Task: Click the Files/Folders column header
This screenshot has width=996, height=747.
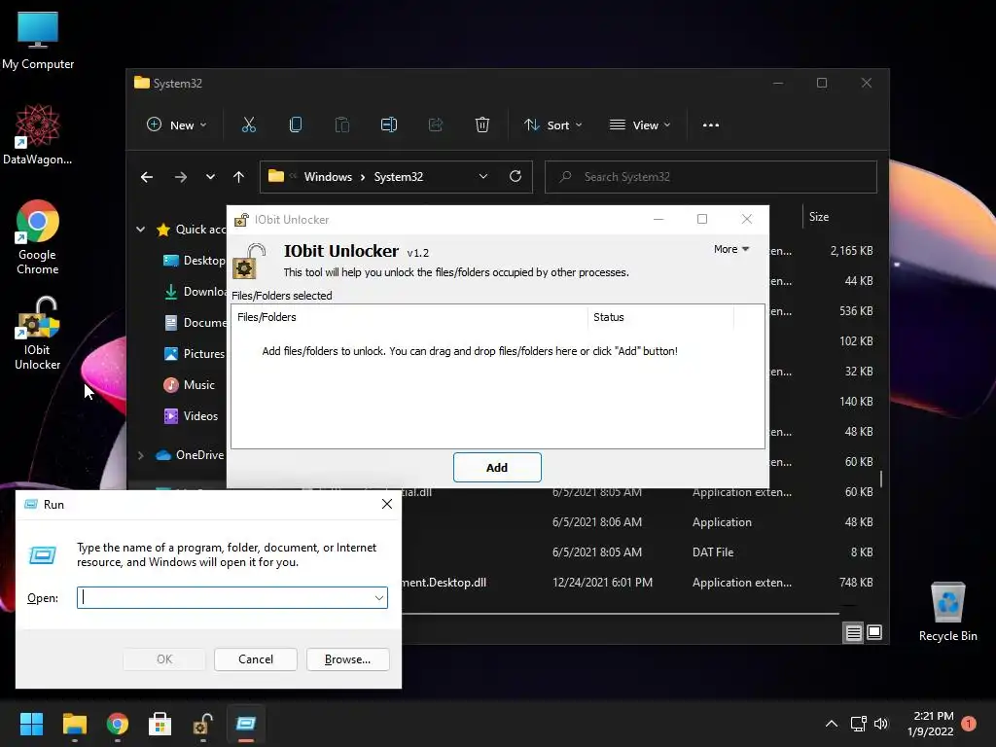Action: point(409,317)
